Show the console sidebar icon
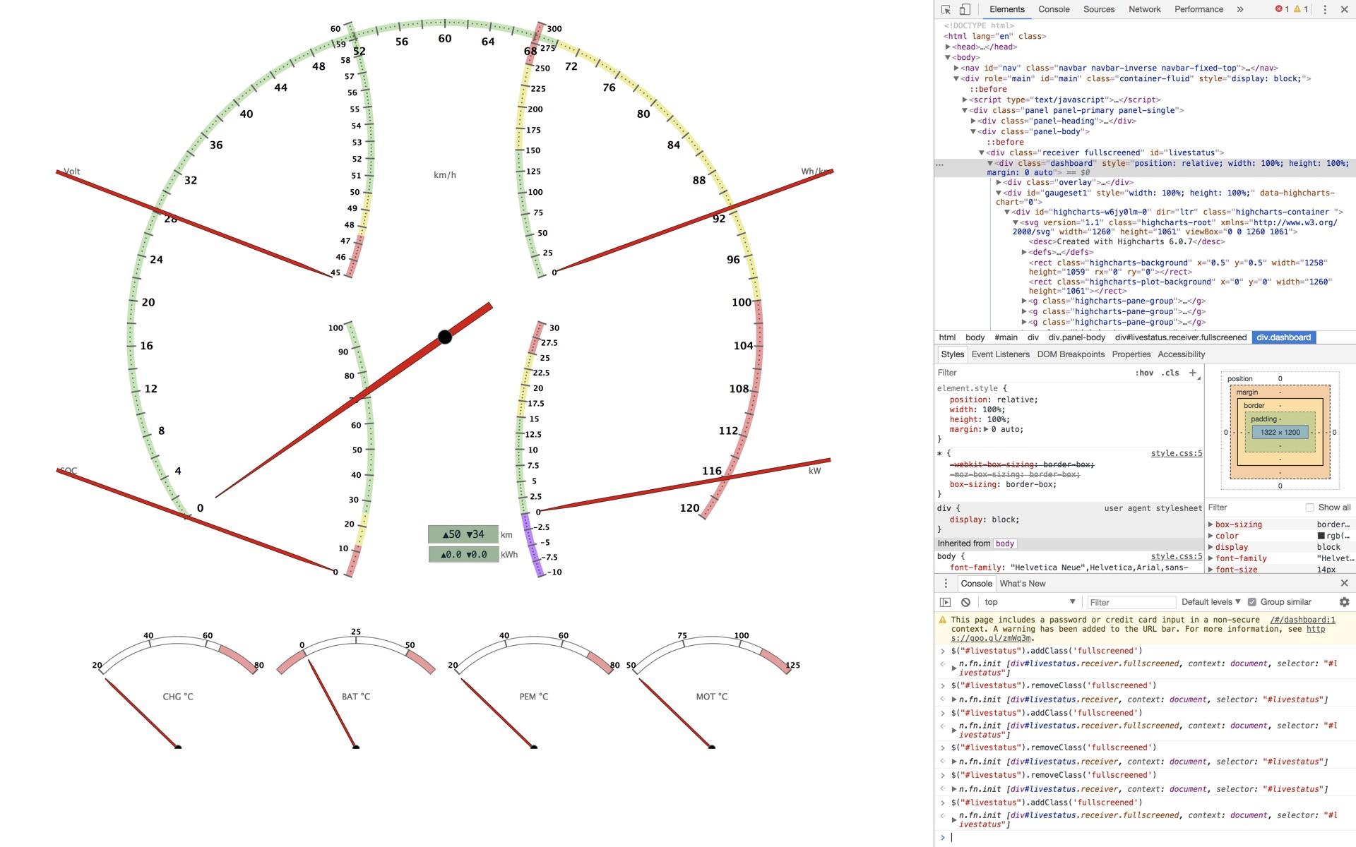Image resolution: width=1356 pixels, height=847 pixels. [945, 602]
